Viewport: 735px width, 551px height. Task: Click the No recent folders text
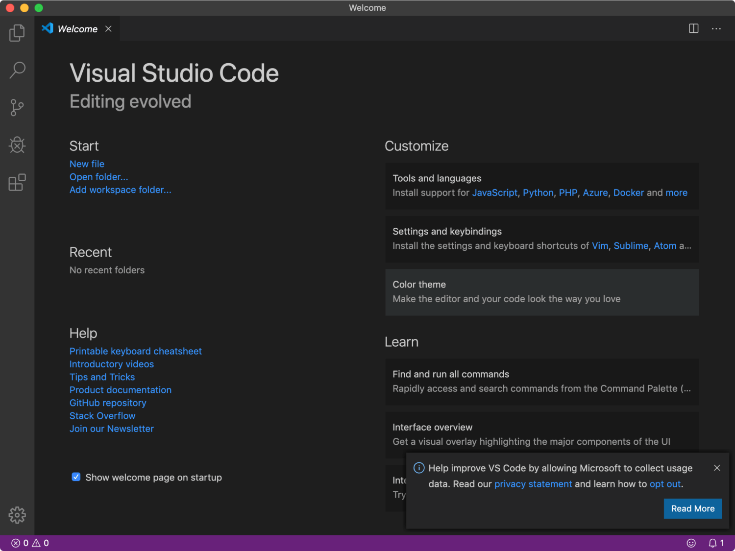[107, 270]
